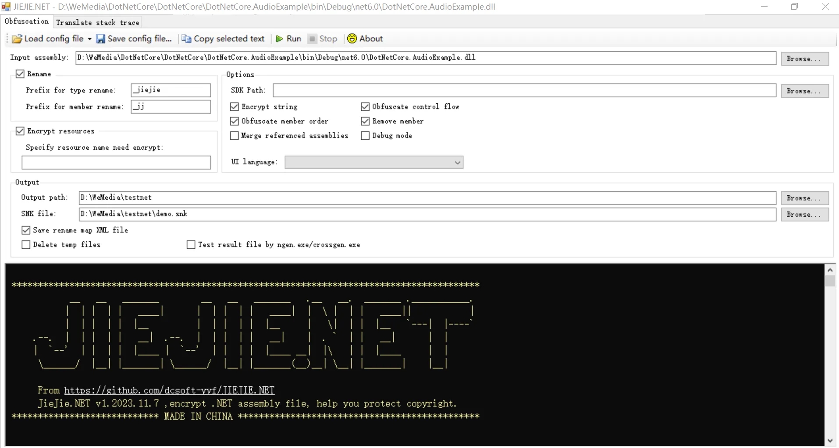Screen dimensions: 839x448
Task: Disable the Remove member option
Action: 365,121
